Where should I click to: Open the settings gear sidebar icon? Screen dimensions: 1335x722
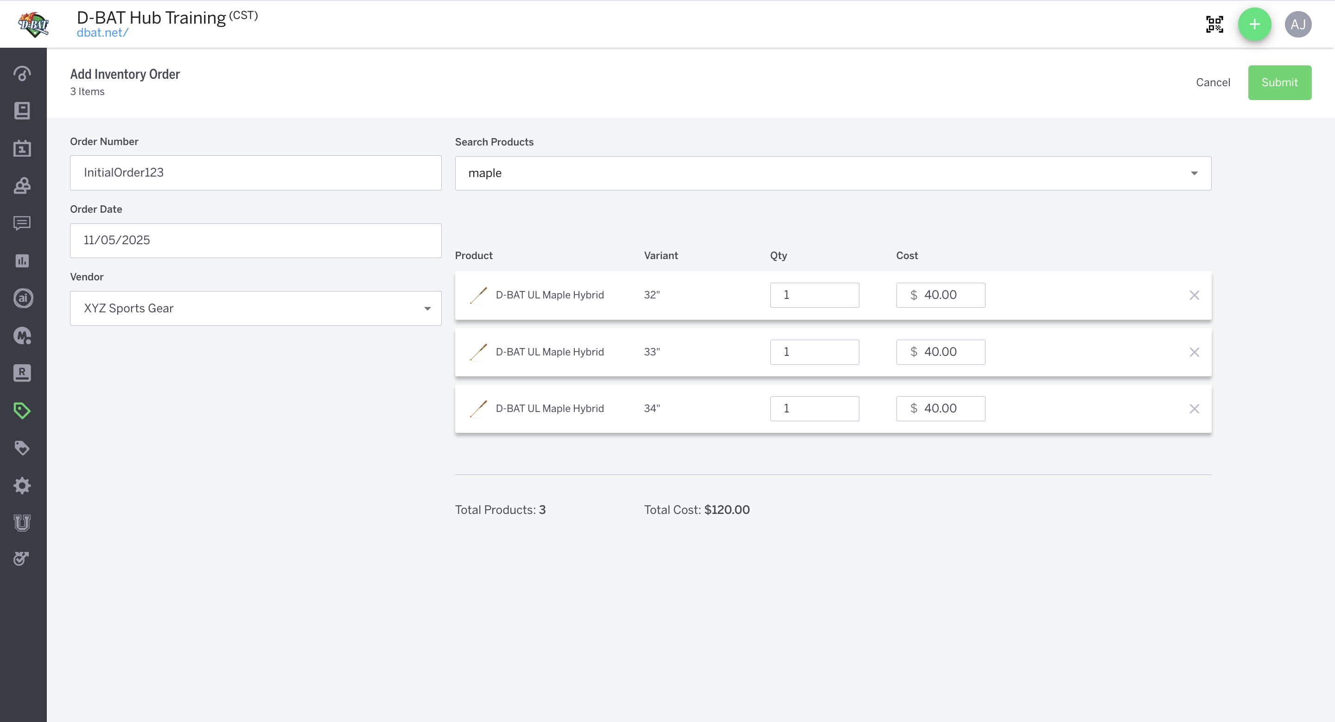pos(22,485)
